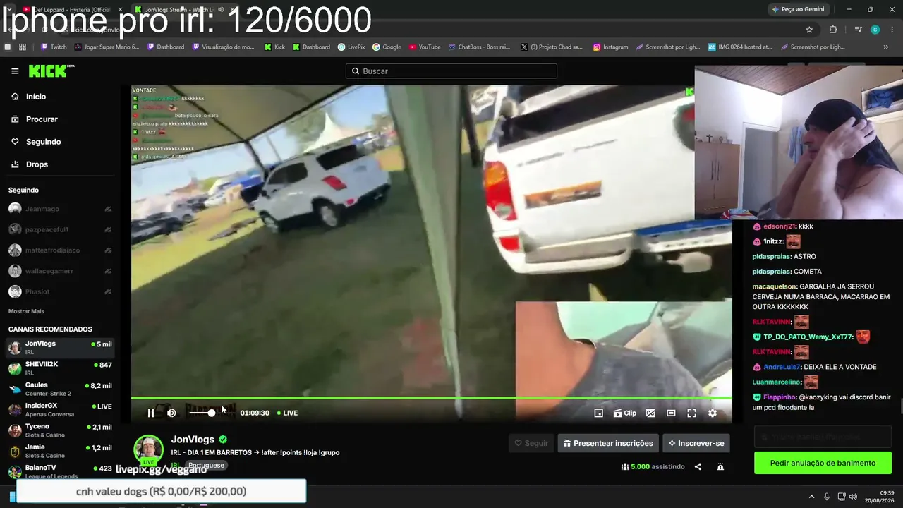The image size is (903, 508).
Task: Click the taskbar volume icon
Action: click(x=852, y=497)
